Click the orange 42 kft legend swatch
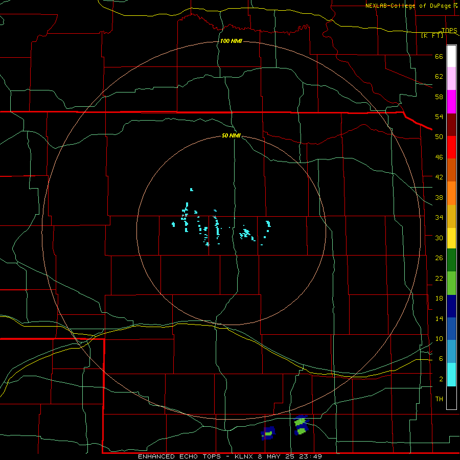Viewport: 460px width, 460px height. coord(451,193)
